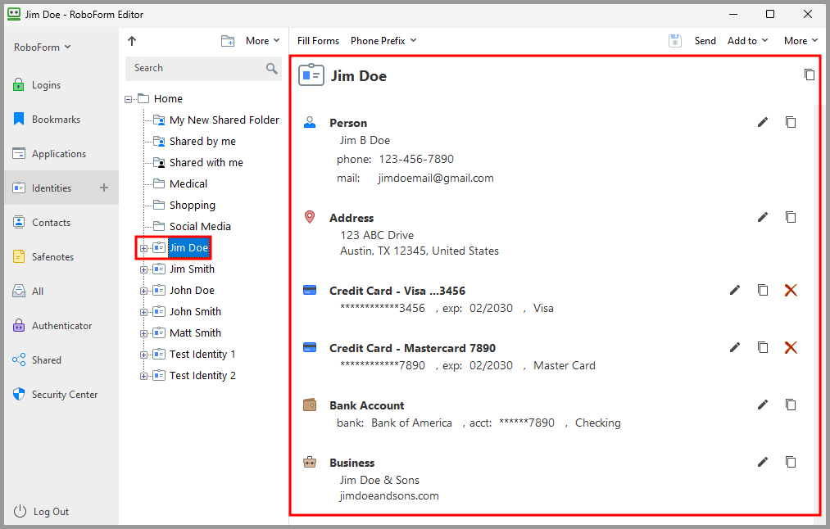Click the search magnifier icon

click(271, 68)
